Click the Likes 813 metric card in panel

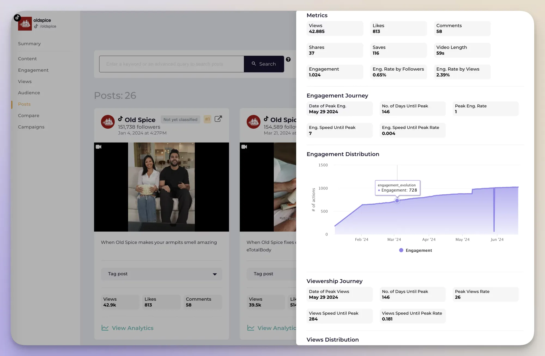tap(398, 28)
